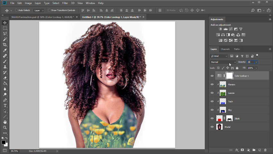Select the Eyedropper tool

point(5,50)
